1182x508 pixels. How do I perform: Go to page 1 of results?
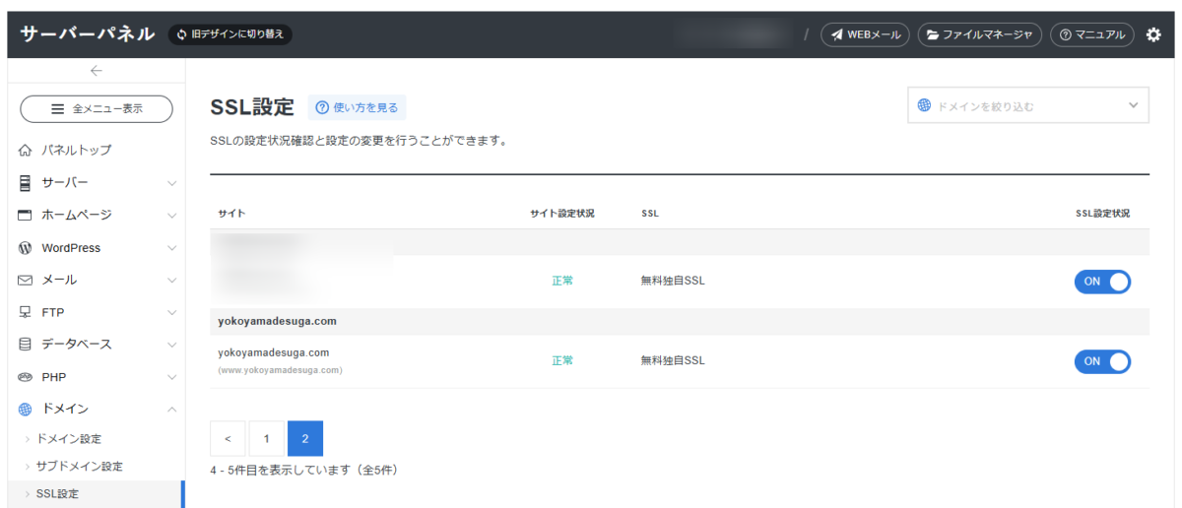266,439
